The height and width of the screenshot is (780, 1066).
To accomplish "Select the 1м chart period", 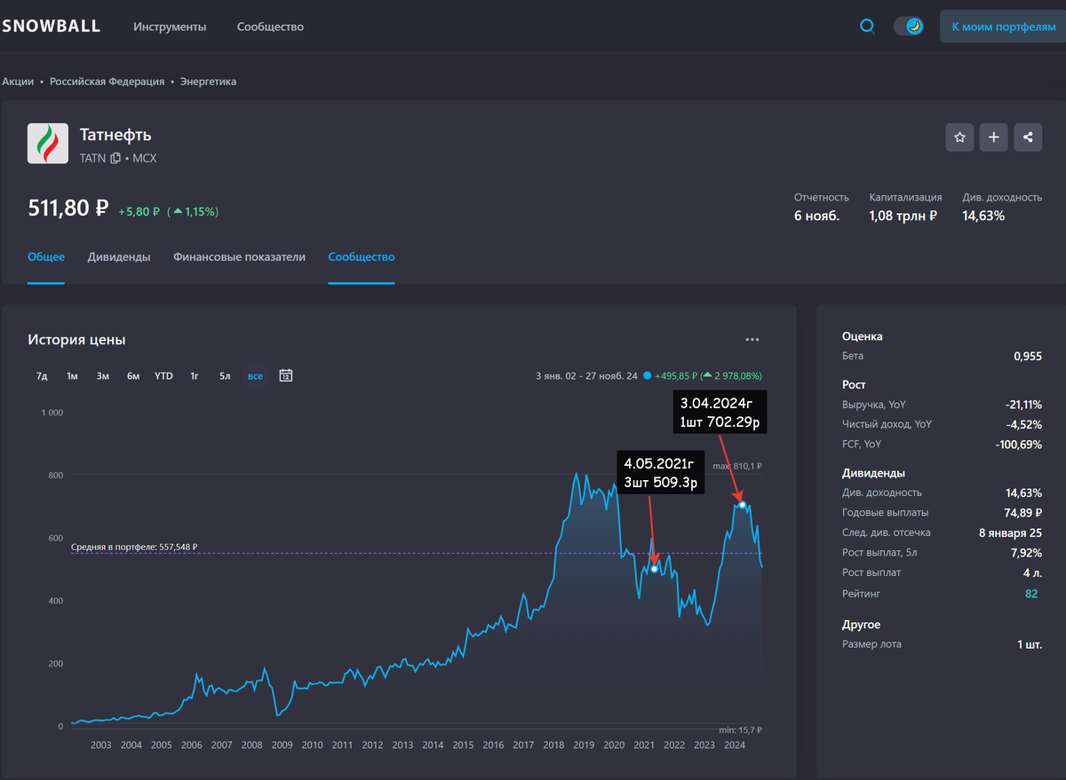I will (x=72, y=376).
